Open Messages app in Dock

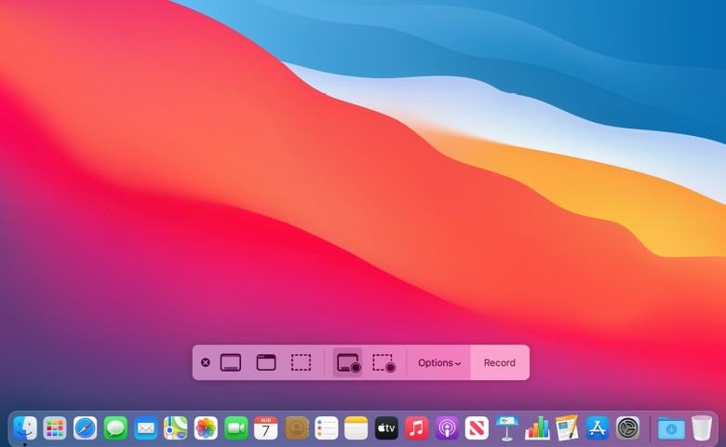pos(115,427)
